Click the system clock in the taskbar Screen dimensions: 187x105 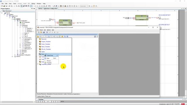coord(169,104)
